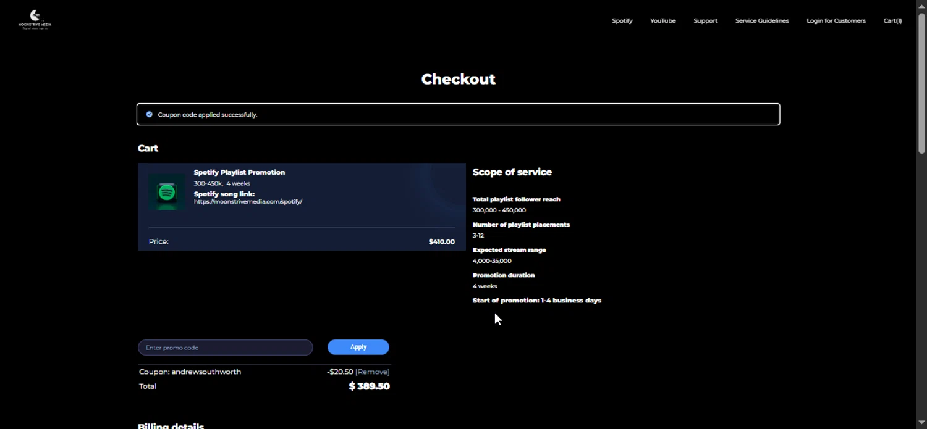Image resolution: width=927 pixels, height=429 pixels.
Task: Go to the Support page
Action: coord(705,20)
